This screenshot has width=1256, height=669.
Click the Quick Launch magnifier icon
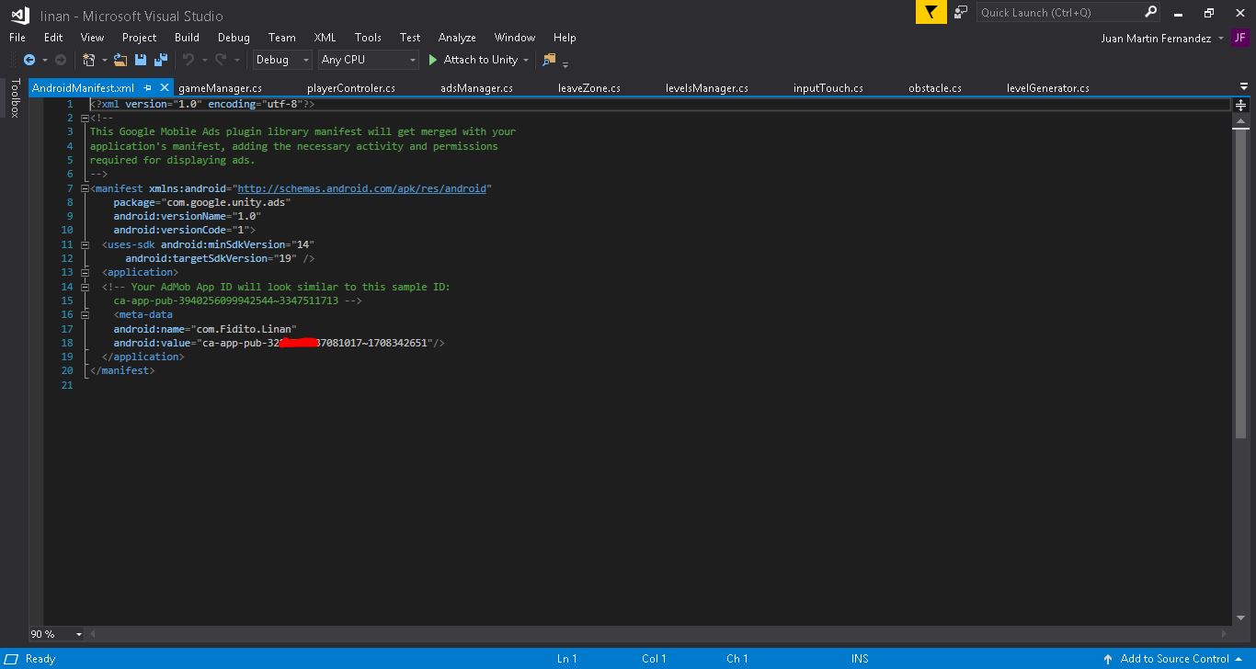1150,12
